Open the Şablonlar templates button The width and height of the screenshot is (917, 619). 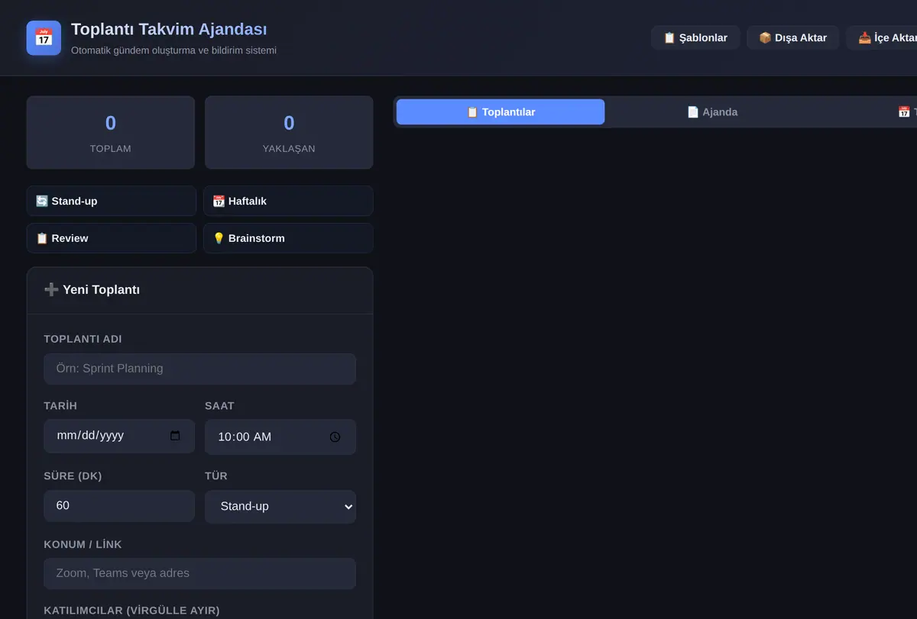point(695,37)
